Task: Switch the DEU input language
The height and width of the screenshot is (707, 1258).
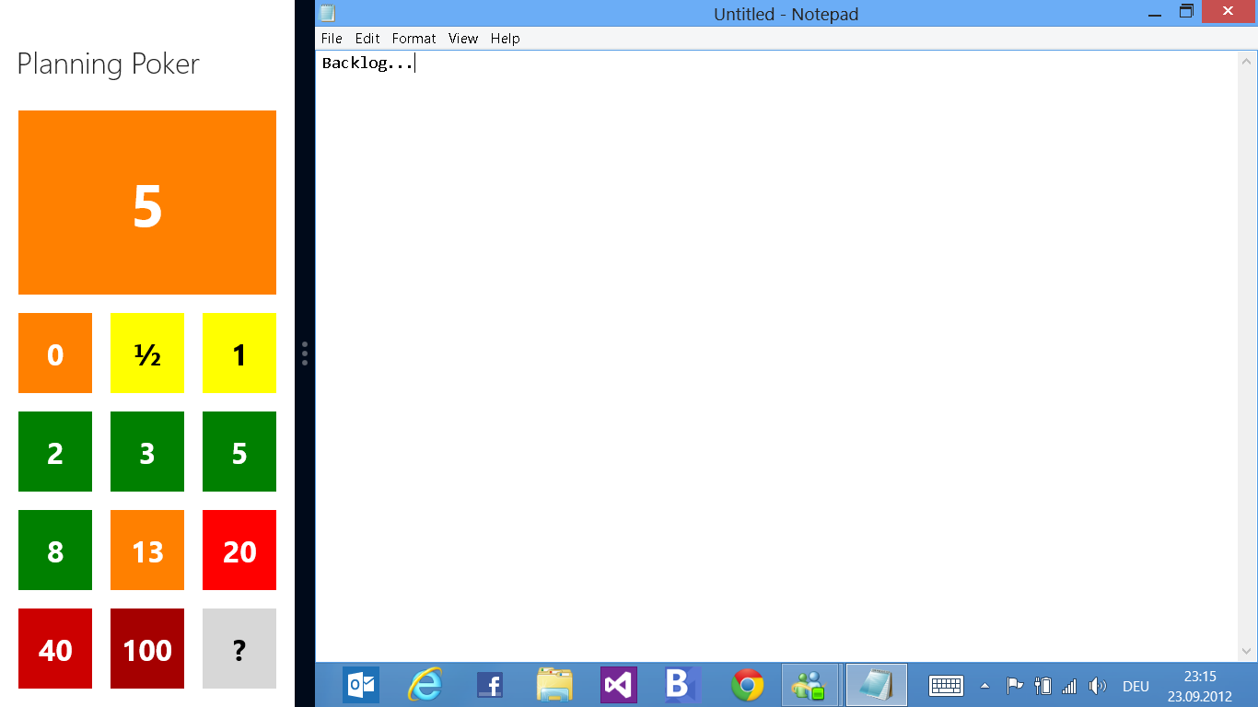Action: (x=1135, y=685)
